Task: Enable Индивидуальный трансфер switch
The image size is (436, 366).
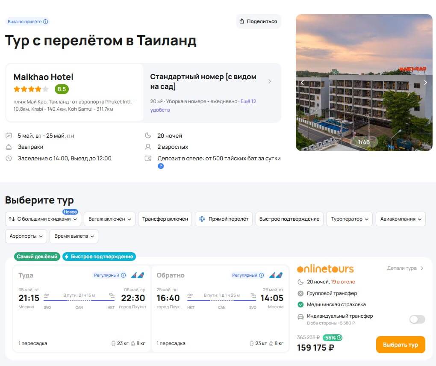Action: point(417,319)
